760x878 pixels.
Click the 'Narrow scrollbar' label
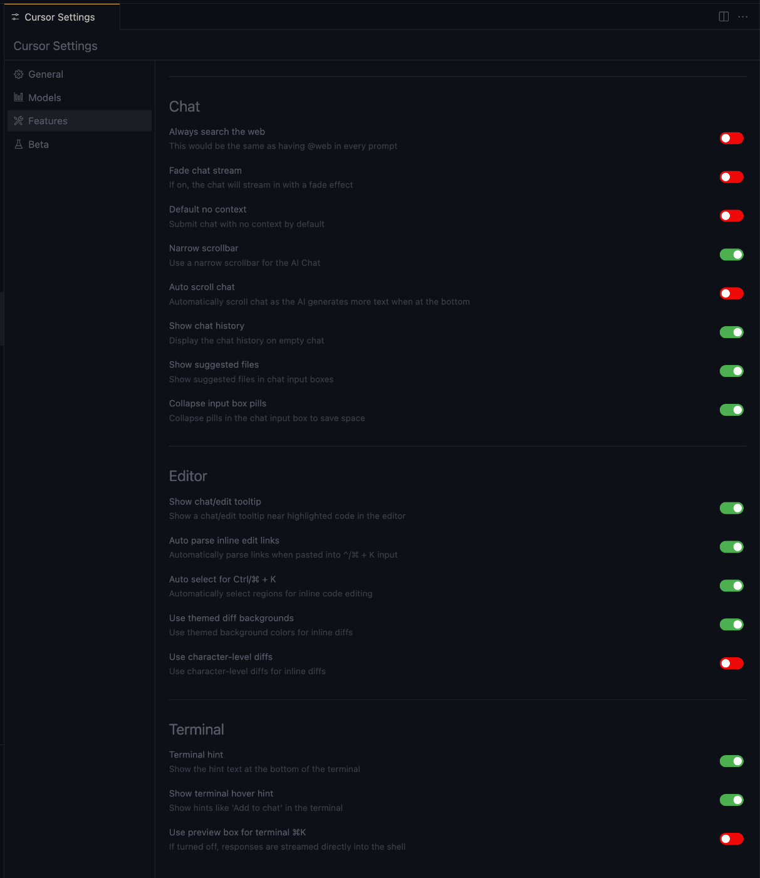coord(204,248)
